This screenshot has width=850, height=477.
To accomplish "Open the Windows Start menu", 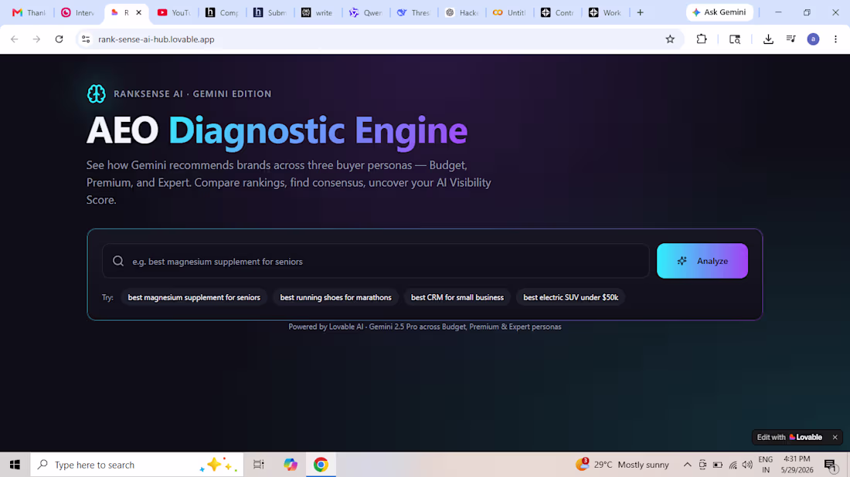I will (x=15, y=465).
